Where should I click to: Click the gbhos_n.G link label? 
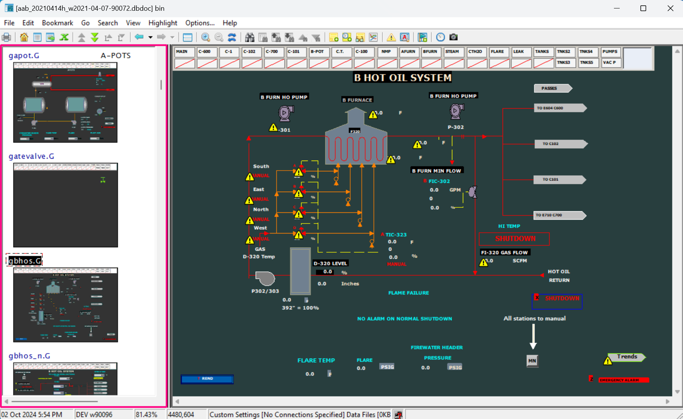[29, 356]
